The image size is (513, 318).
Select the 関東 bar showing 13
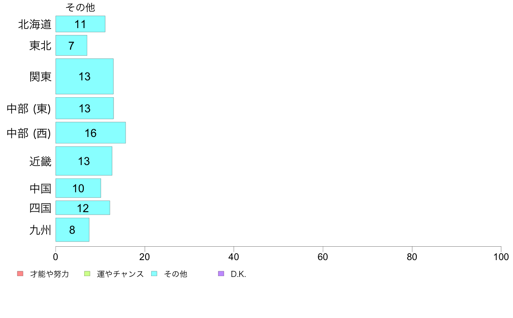[x=84, y=76]
